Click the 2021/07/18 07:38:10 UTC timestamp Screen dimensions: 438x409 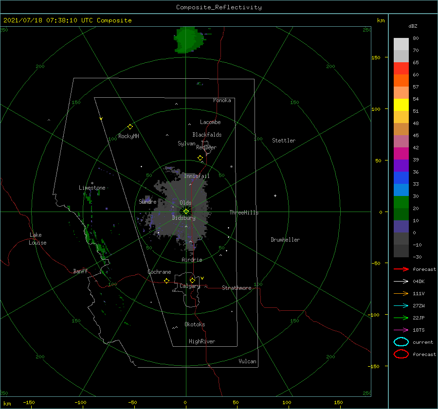(x=67, y=20)
